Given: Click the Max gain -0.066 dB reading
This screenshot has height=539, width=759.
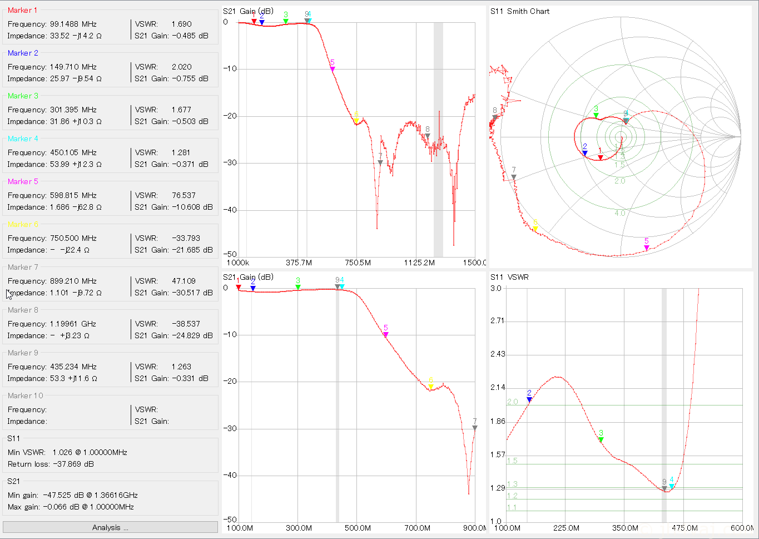Looking at the screenshot, I should (x=71, y=507).
